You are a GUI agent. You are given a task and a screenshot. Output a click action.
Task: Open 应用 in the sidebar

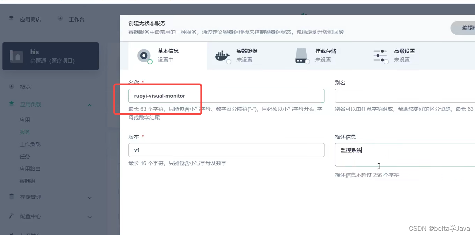coord(25,120)
